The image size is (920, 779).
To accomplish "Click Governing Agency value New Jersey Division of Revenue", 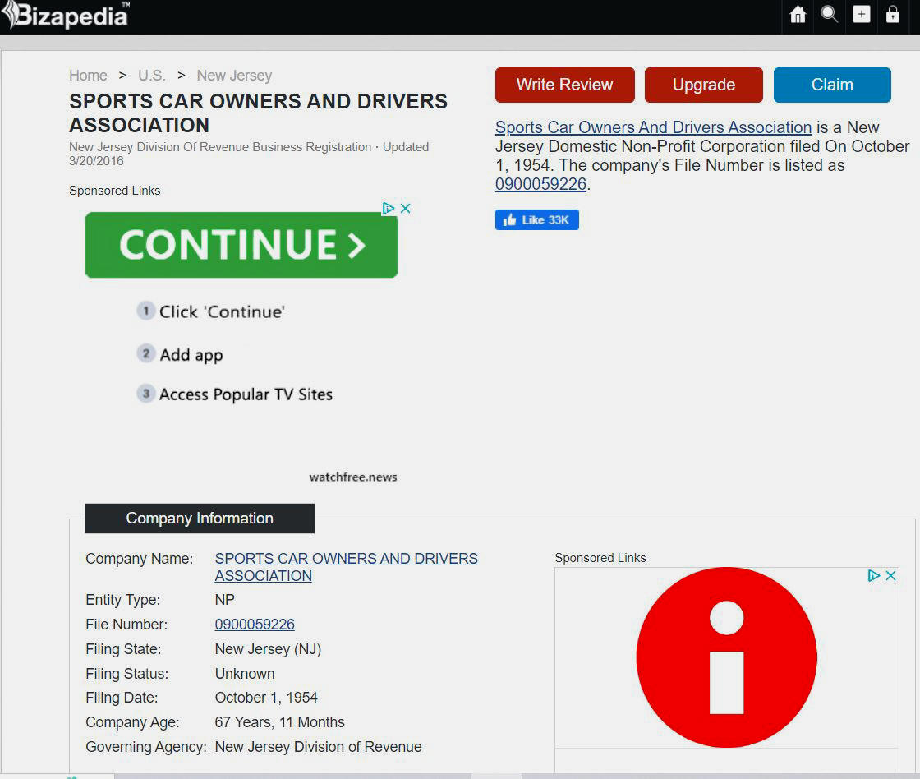I will pyautogui.click(x=318, y=747).
